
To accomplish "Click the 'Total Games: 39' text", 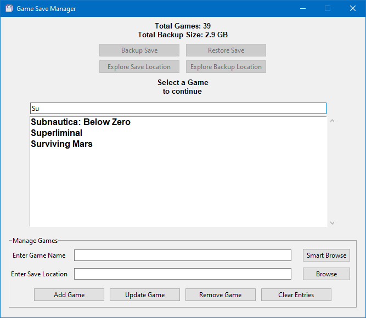I will pos(183,26).
